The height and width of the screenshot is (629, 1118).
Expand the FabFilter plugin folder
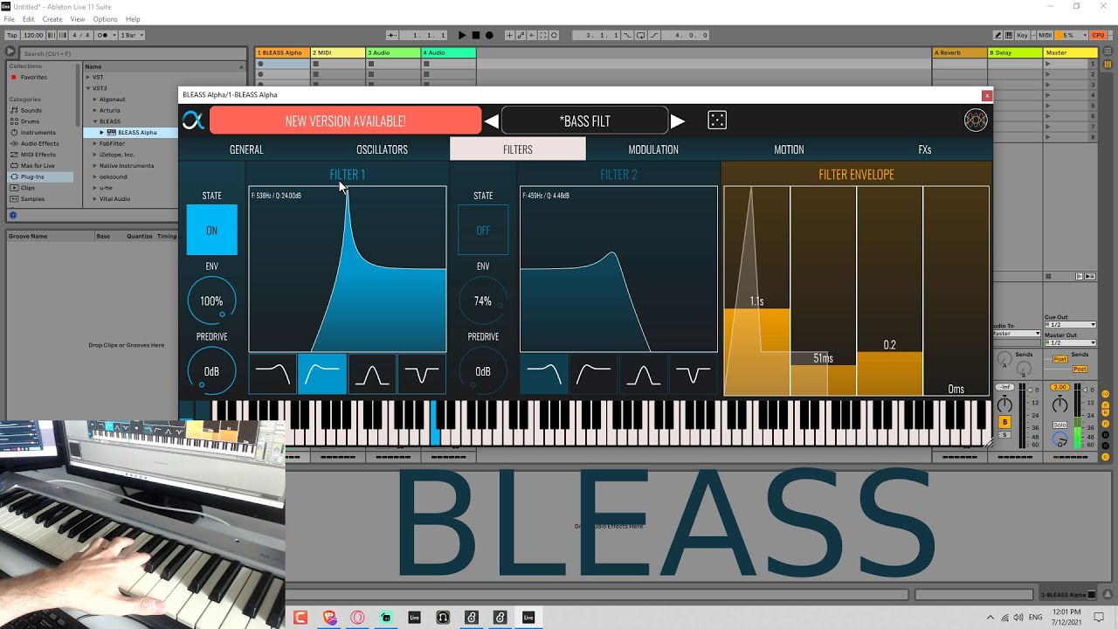pos(94,143)
